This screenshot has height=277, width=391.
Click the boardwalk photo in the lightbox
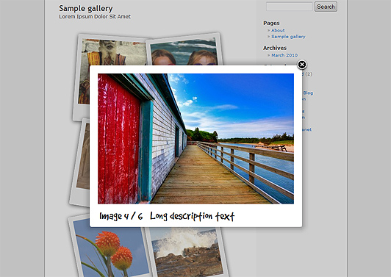coord(195,139)
